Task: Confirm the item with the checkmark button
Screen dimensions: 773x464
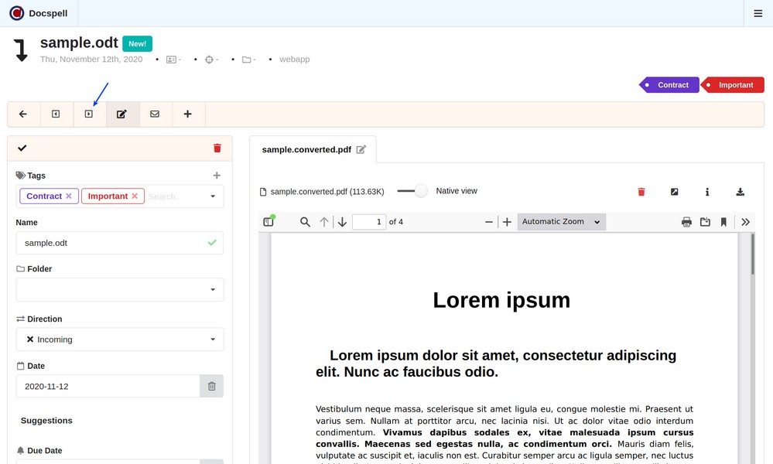Action: point(22,148)
